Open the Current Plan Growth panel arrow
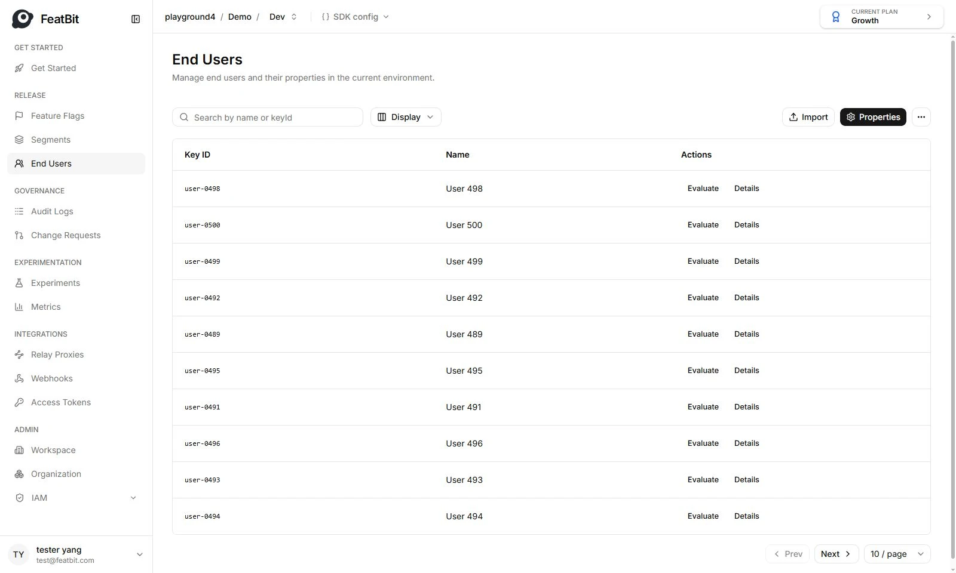This screenshot has height=573, width=956. click(929, 17)
